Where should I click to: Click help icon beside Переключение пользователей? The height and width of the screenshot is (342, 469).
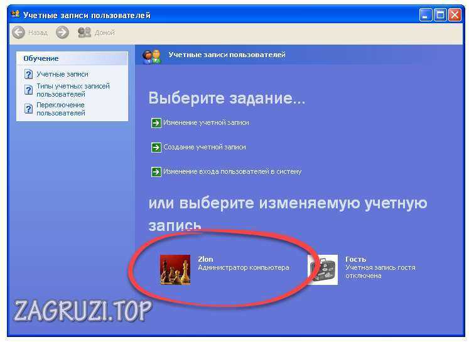point(28,109)
